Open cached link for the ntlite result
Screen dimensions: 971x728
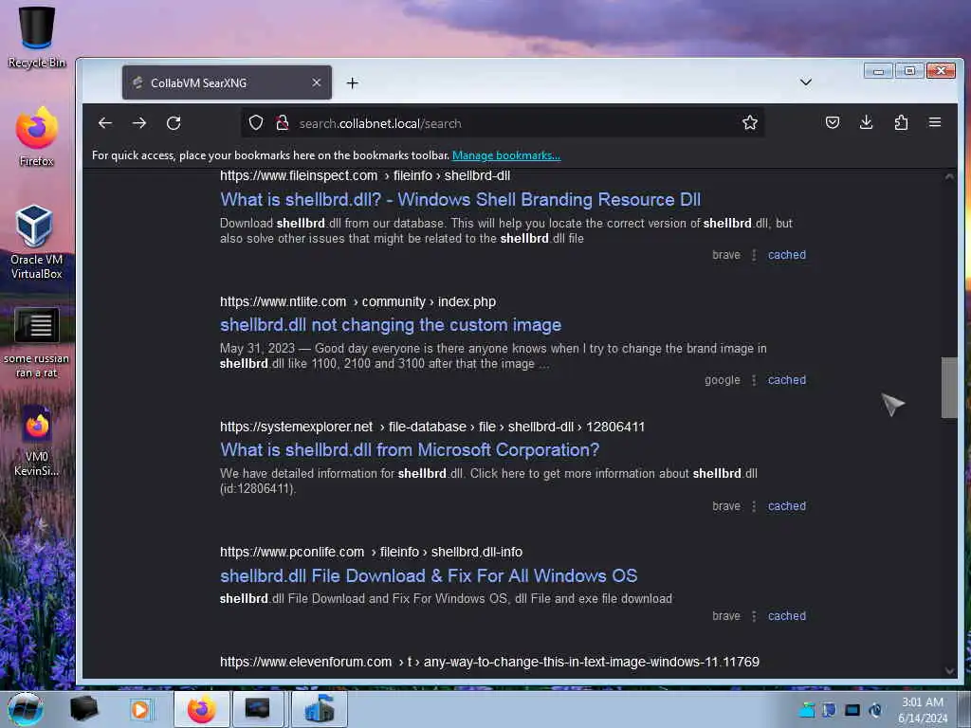click(786, 380)
